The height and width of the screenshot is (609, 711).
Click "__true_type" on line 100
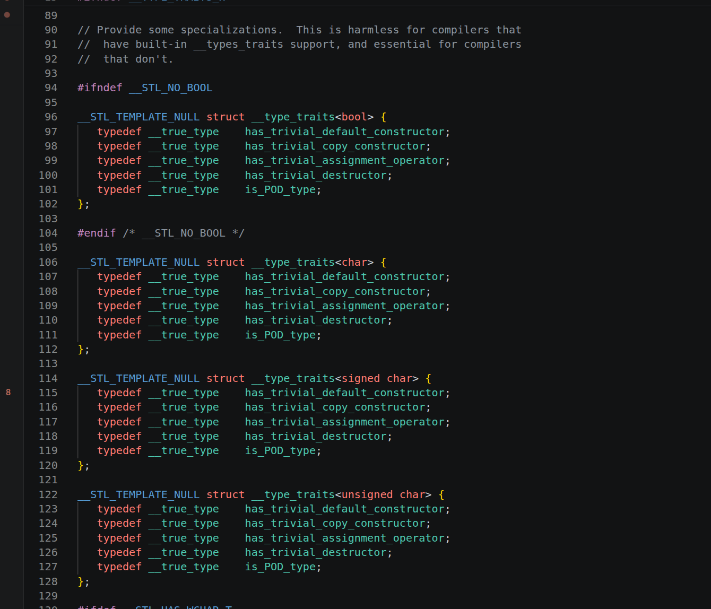click(x=184, y=175)
